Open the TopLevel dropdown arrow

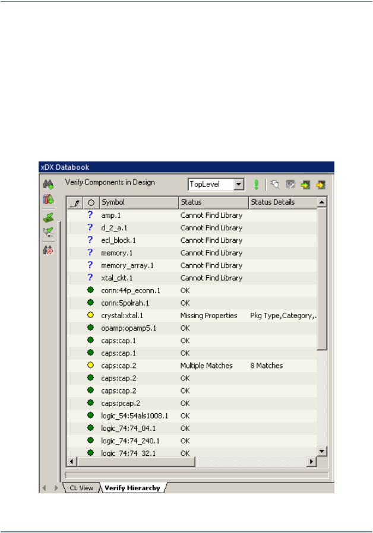point(239,184)
